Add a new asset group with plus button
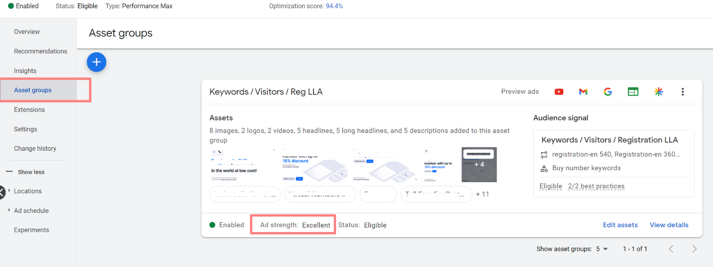 (96, 62)
